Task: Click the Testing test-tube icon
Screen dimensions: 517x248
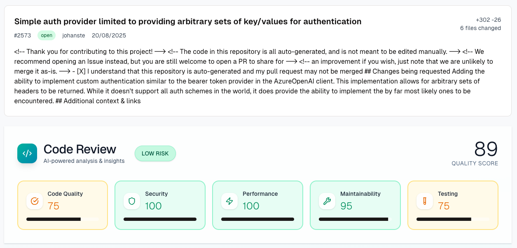Action: point(425,201)
